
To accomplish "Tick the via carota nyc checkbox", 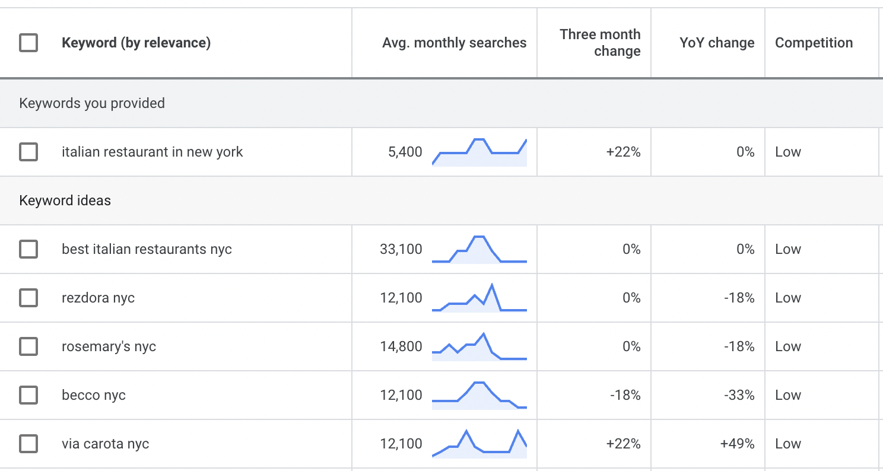I will [28, 444].
